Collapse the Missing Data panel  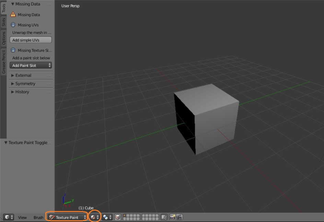coord(12,4)
